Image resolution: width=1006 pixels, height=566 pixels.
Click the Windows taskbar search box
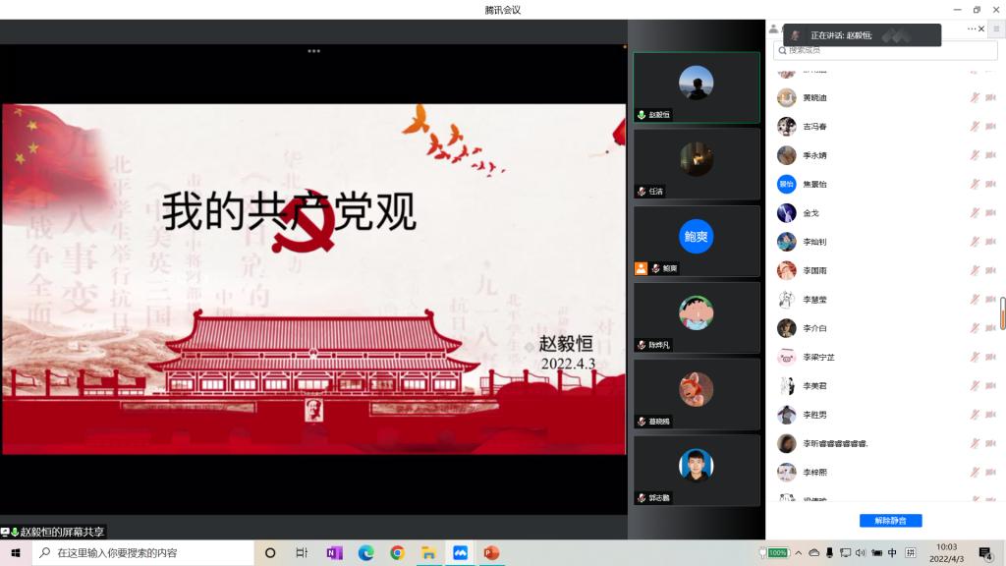(142, 552)
